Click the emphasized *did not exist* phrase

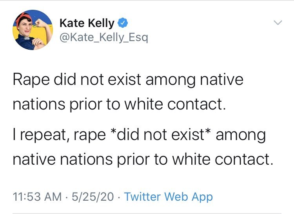click(161, 135)
